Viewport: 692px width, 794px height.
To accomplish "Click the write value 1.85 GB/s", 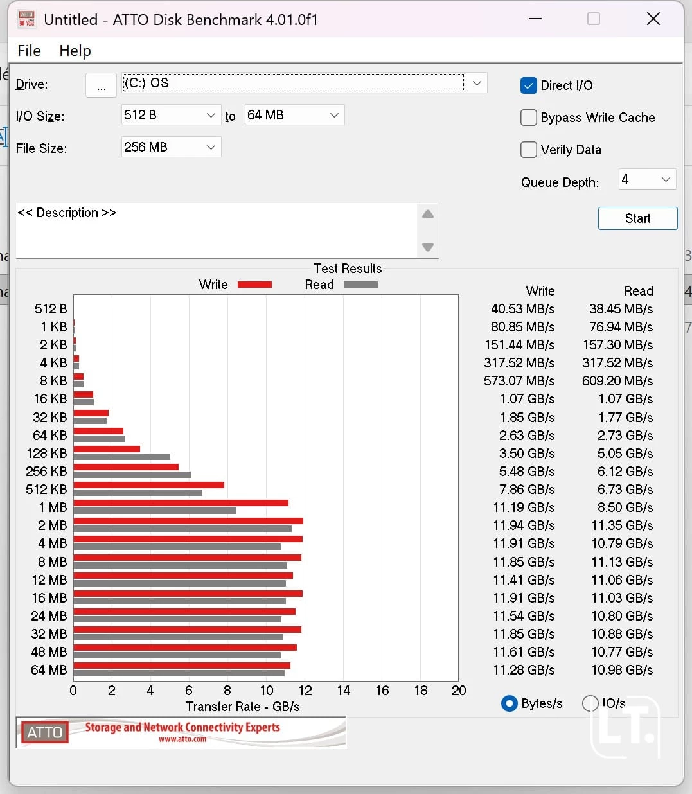I will 527,418.
